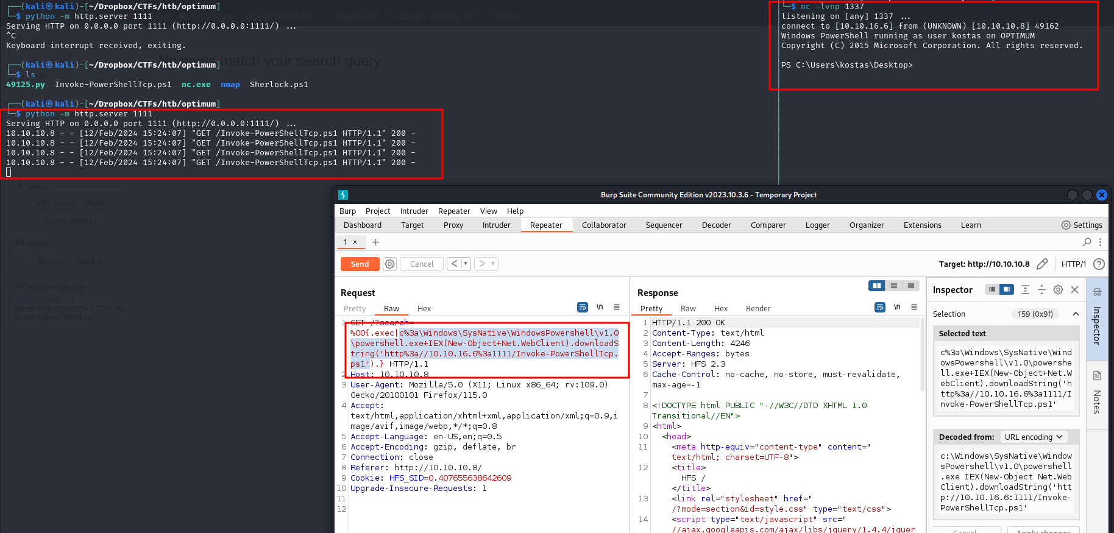
Task: Toggle non-printable characters \n in Request pane
Action: pos(600,307)
